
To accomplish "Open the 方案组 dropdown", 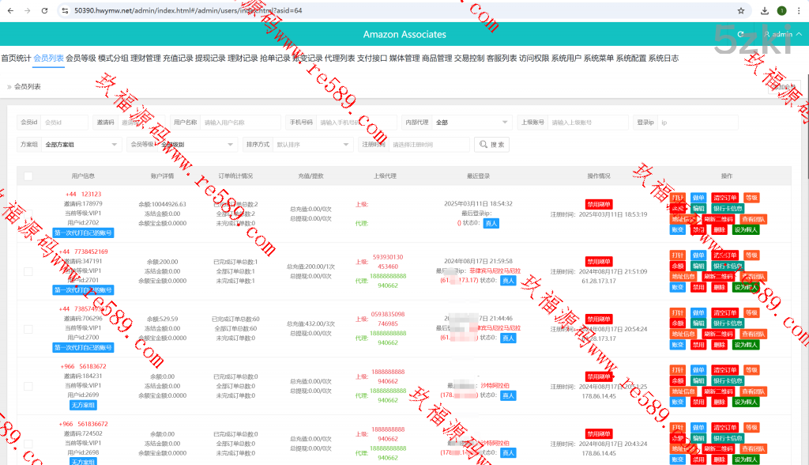I will pyautogui.click(x=81, y=145).
